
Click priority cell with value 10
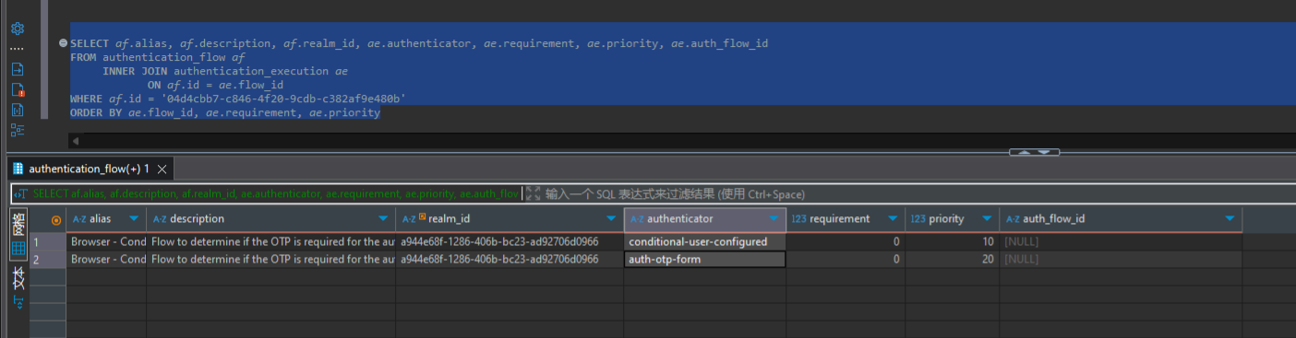point(952,242)
